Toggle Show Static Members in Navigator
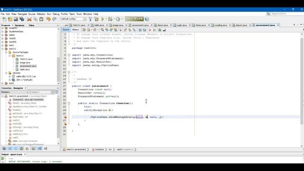The image size is (304, 171). (16, 149)
